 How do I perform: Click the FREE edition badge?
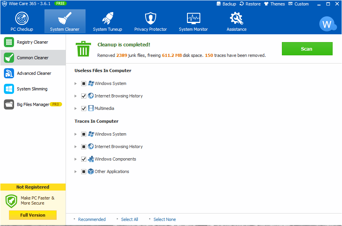[61, 4]
